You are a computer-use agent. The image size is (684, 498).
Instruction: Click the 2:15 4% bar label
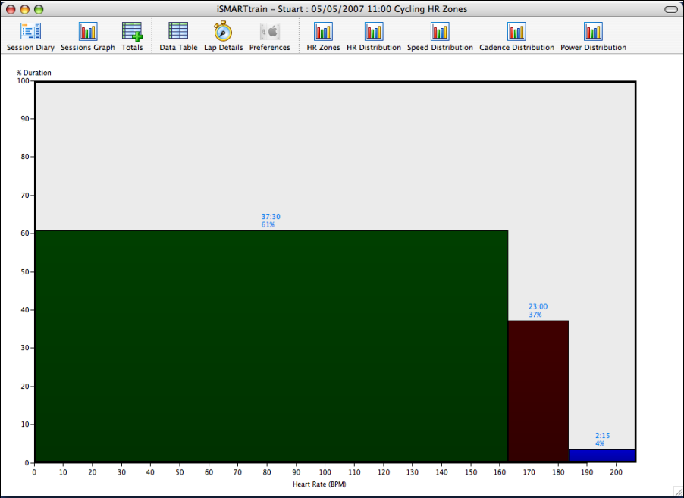coord(602,440)
